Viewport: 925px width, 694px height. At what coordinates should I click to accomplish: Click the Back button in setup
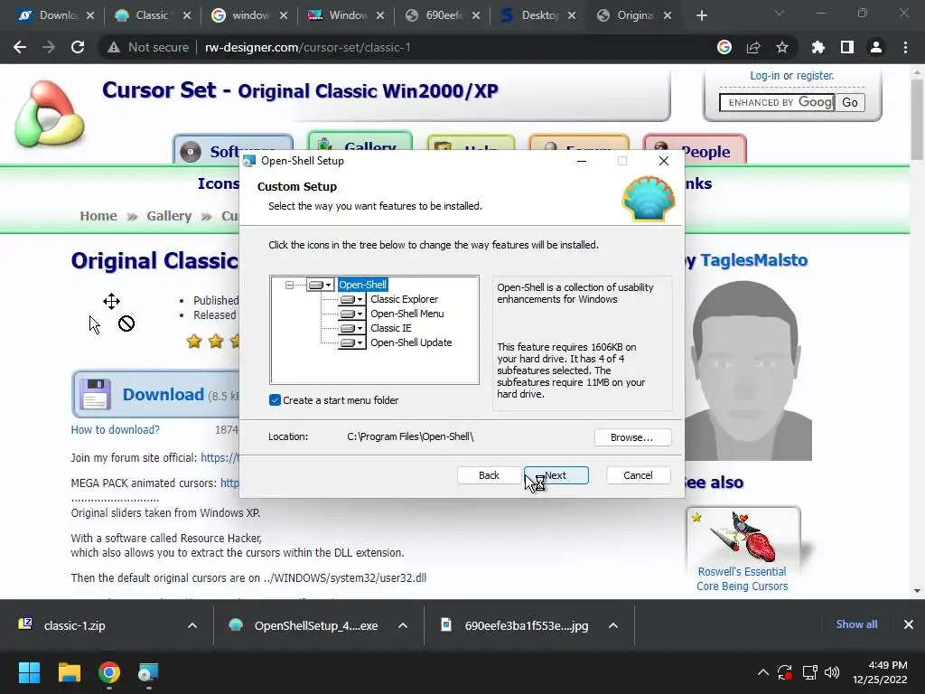489,475
